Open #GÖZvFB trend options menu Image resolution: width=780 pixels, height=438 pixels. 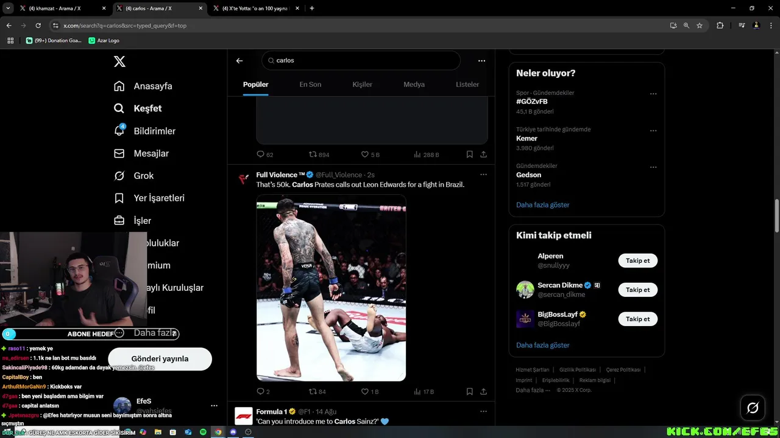pyautogui.click(x=653, y=94)
